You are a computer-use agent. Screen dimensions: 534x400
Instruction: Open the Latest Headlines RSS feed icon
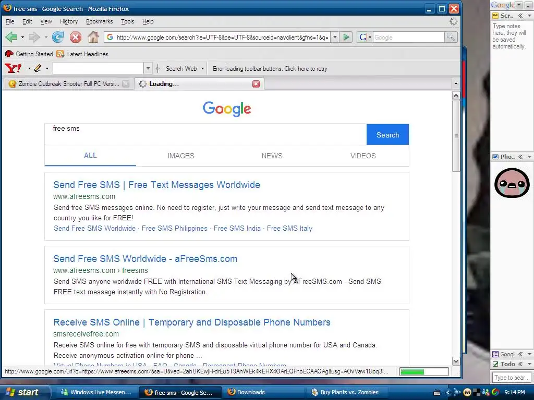click(60, 54)
